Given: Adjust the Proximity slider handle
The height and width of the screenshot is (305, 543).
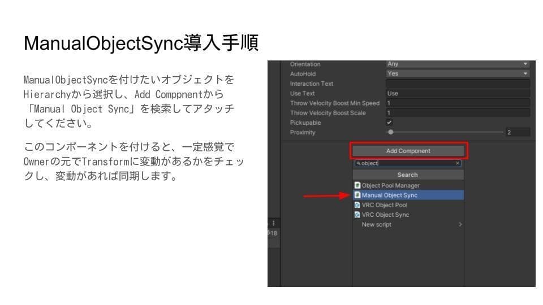Looking at the screenshot, I should tap(391, 132).
